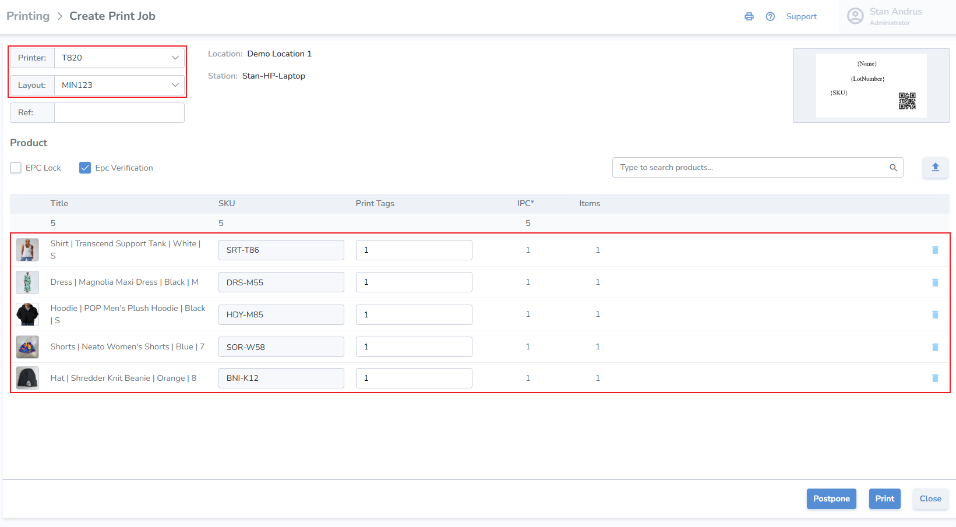Click the Ref input field
The width and height of the screenshot is (956, 527).
click(119, 113)
